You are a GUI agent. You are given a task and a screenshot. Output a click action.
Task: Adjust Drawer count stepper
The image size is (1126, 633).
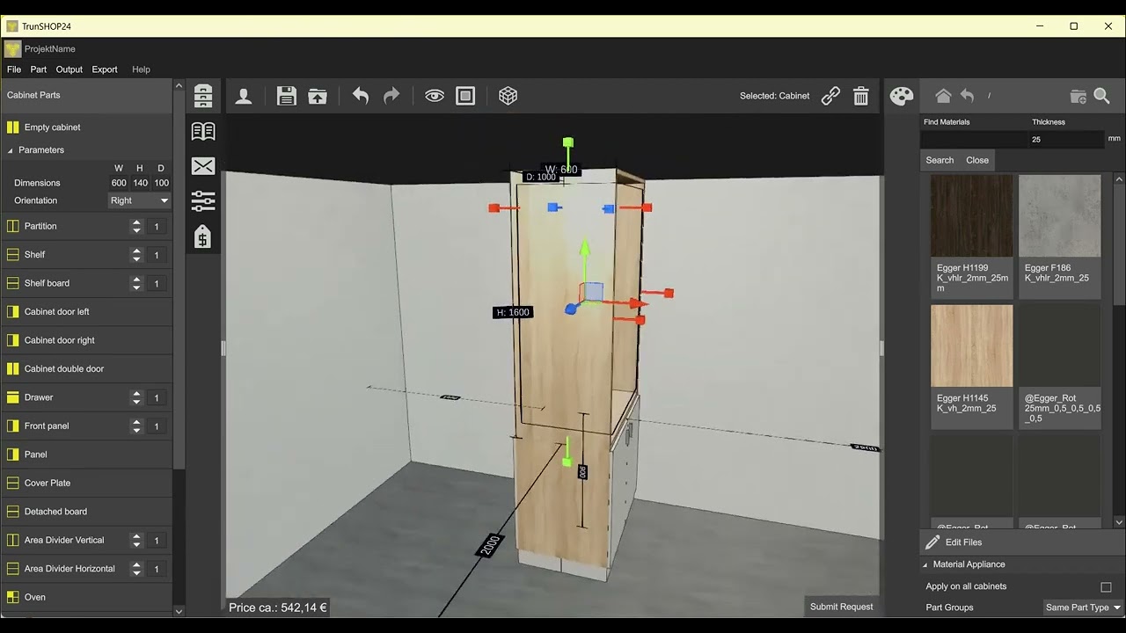click(x=136, y=397)
